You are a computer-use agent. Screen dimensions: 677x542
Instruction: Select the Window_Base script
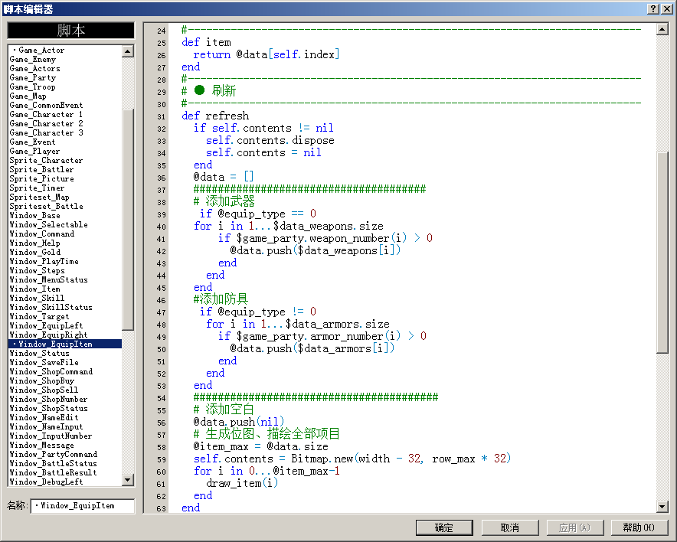[x=65, y=216]
